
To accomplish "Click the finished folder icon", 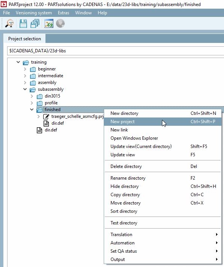I will click(39, 110).
